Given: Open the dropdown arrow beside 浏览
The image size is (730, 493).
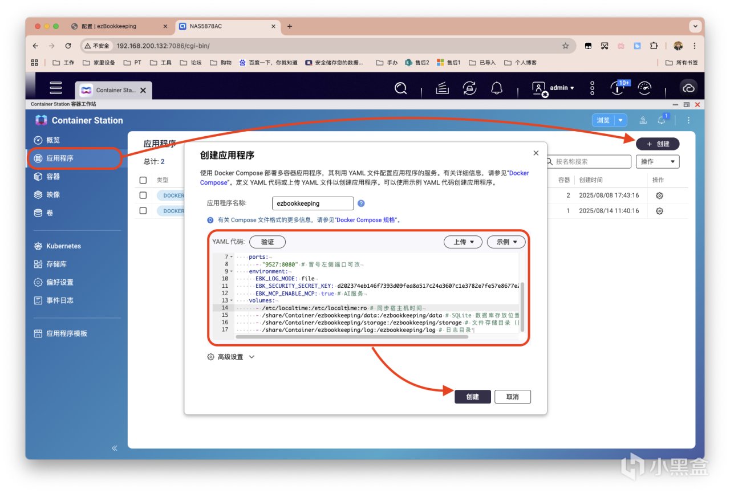Looking at the screenshot, I should pos(620,120).
